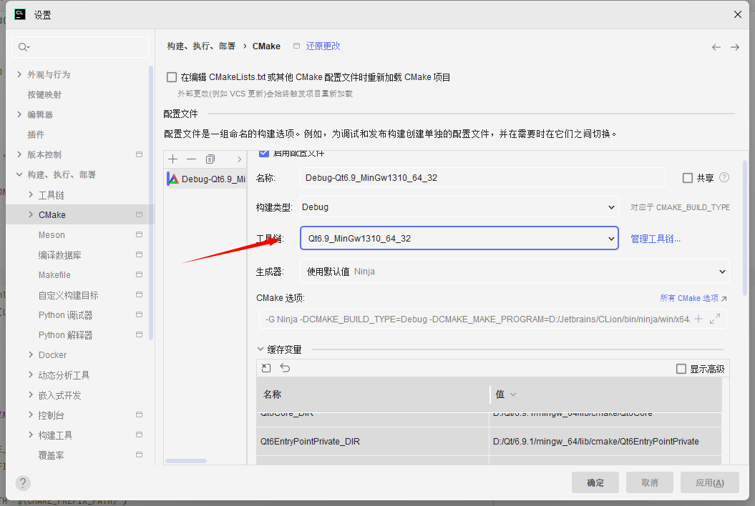The height and width of the screenshot is (506, 755).
Task: Select Makefile in the settings tree
Action: (54, 274)
